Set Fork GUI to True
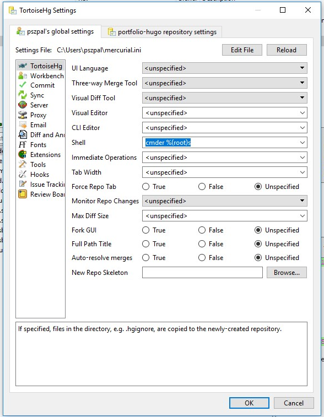This screenshot has width=324, height=417. click(146, 230)
